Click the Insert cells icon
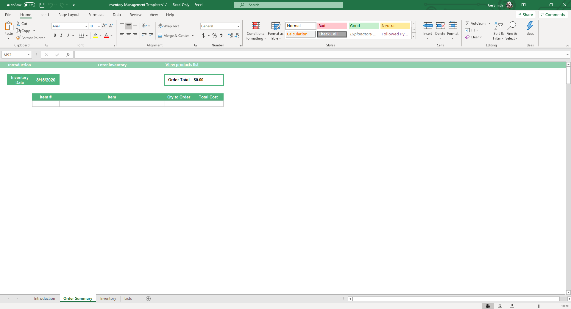The height and width of the screenshot is (309, 571). (x=428, y=26)
